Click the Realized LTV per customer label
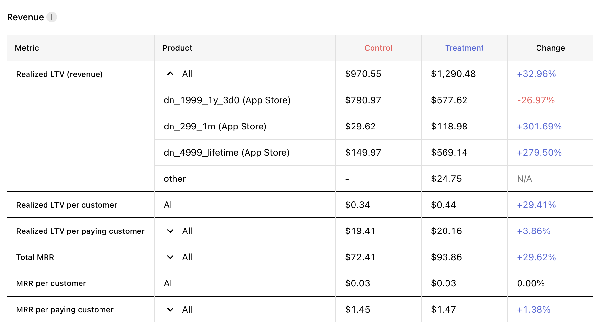This screenshot has width=601, height=325. point(66,205)
